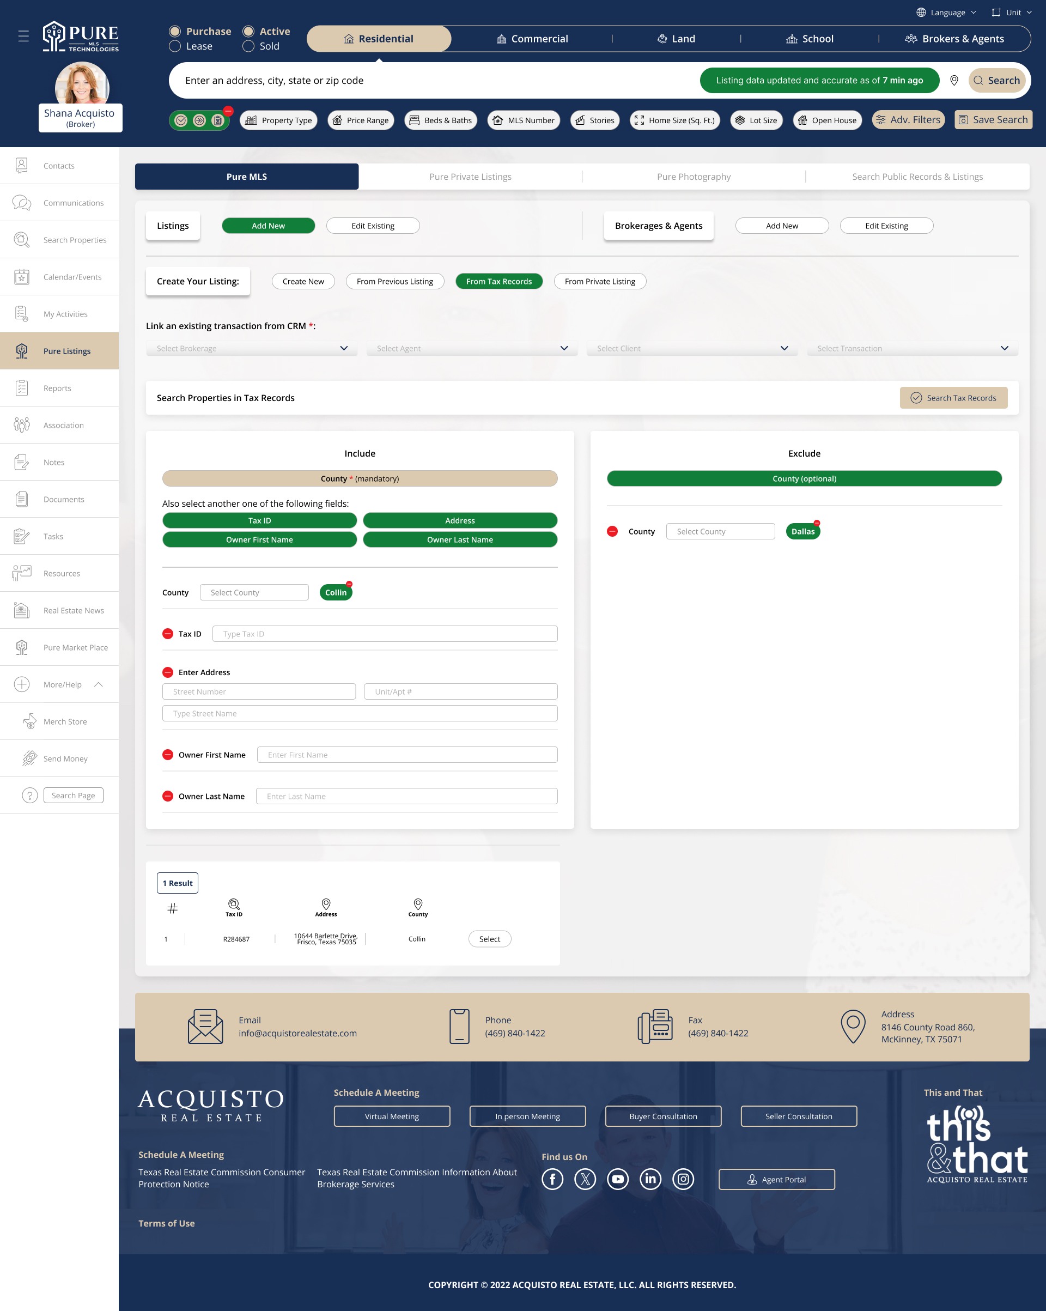The image size is (1046, 1311).
Task: Click Select for result R284687
Action: [x=490, y=939]
